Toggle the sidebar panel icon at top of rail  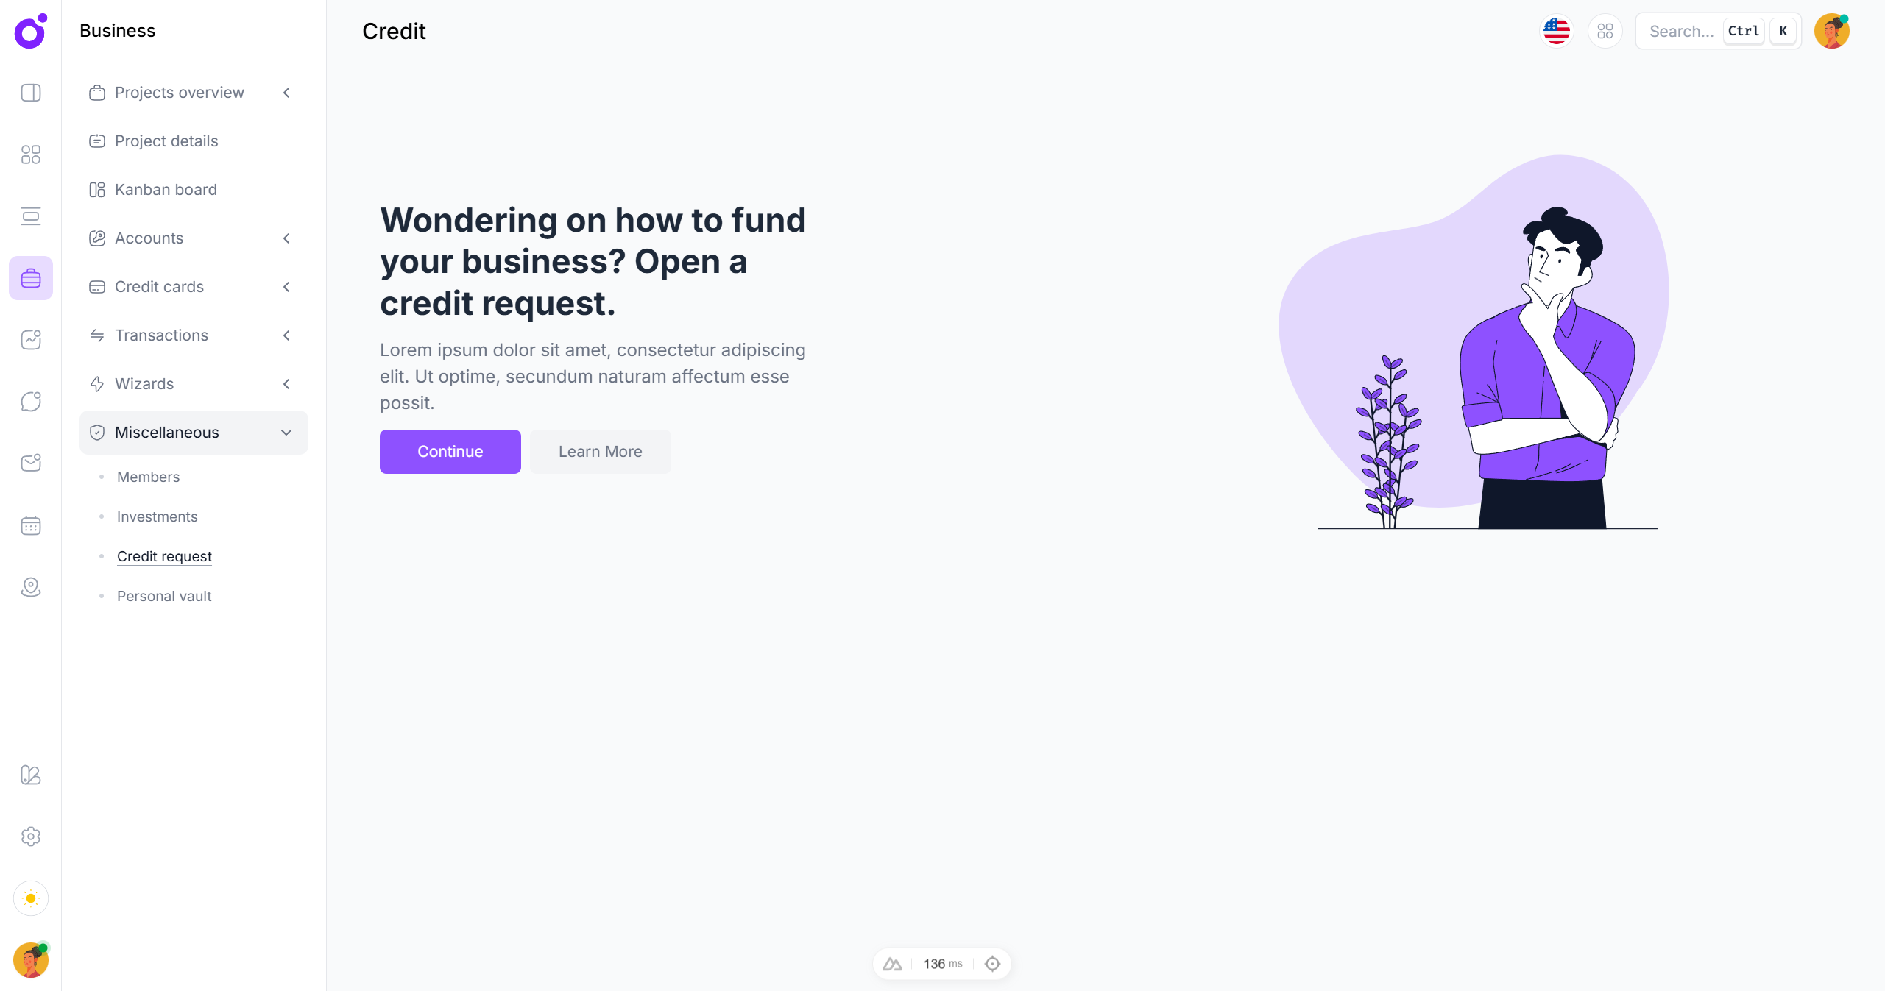click(x=31, y=93)
